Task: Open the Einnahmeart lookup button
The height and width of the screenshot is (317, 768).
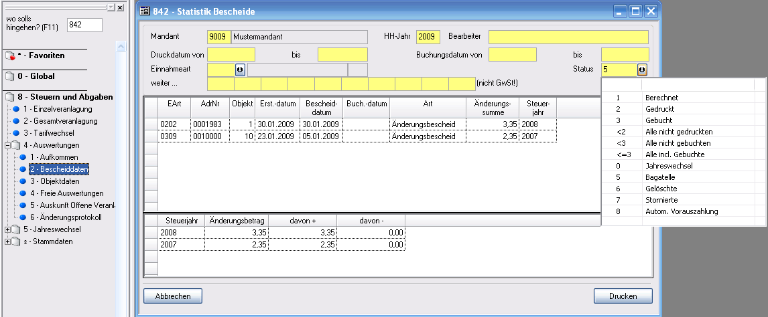Action: (x=241, y=70)
